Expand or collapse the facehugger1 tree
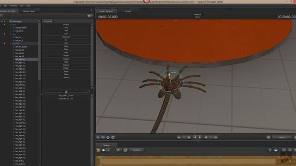 [5, 21]
